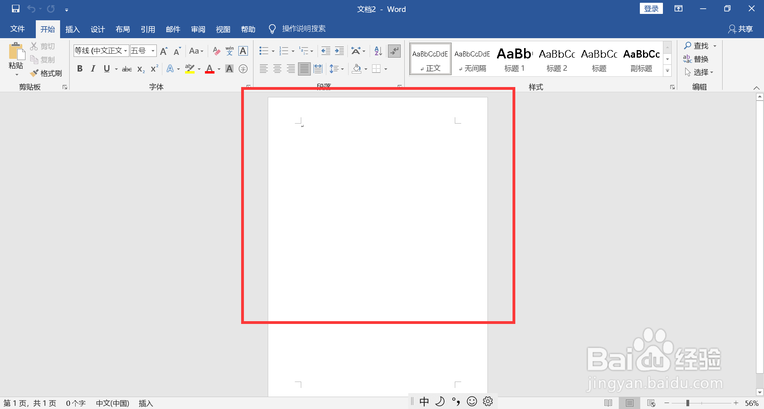Switch to web layout view in the status bar

pos(651,403)
